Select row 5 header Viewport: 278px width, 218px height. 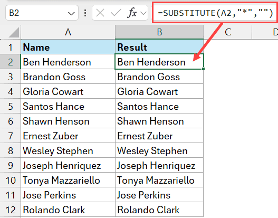click(10, 106)
